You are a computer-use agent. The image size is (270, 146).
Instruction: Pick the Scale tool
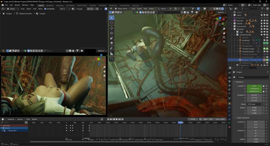112,38
